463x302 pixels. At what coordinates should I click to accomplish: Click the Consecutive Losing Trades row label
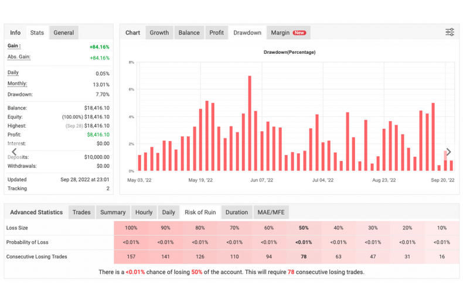36,256
